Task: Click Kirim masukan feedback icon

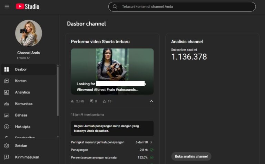Action: tap(7, 157)
